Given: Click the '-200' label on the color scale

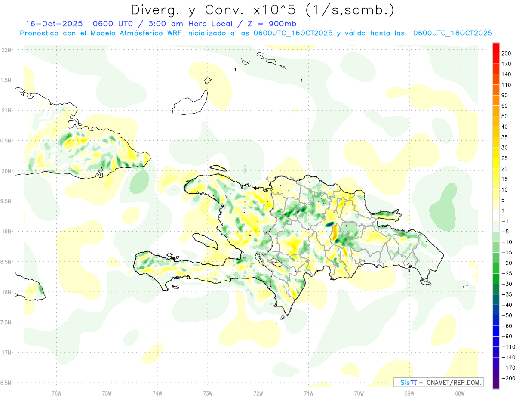Looking at the screenshot, I should click(509, 378).
